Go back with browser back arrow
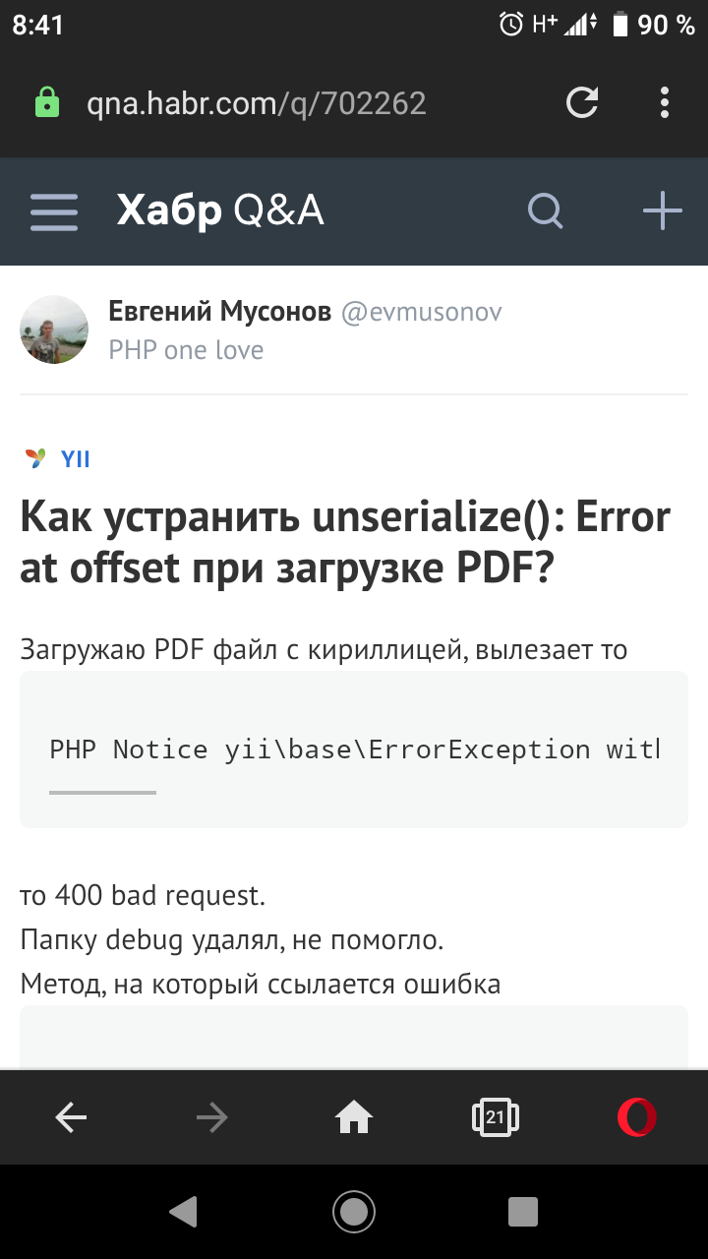708x1259 pixels. 71,1116
